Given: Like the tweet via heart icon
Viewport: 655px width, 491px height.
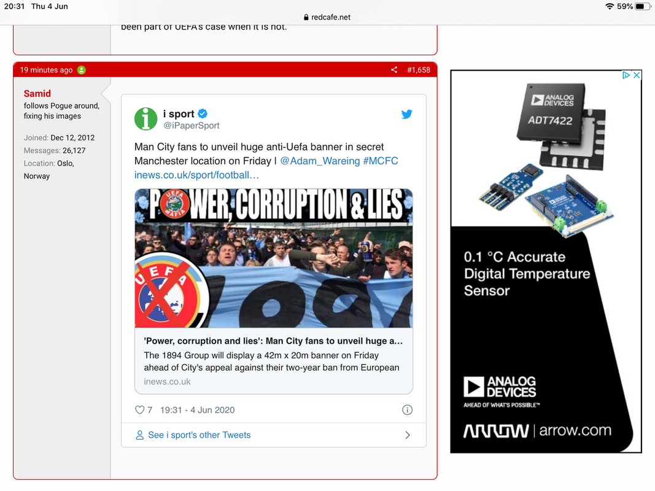Looking at the screenshot, I should 139,410.
